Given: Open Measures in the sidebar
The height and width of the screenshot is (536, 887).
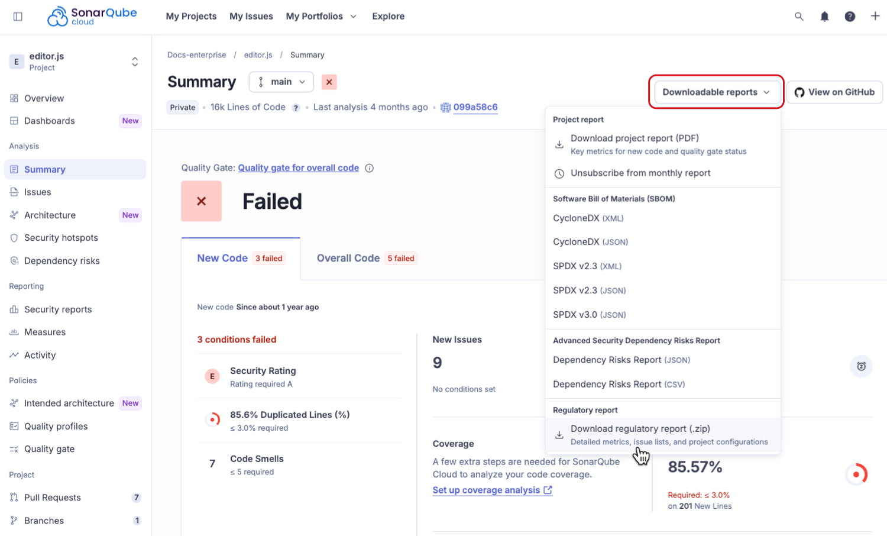Looking at the screenshot, I should pyautogui.click(x=75, y=332).
